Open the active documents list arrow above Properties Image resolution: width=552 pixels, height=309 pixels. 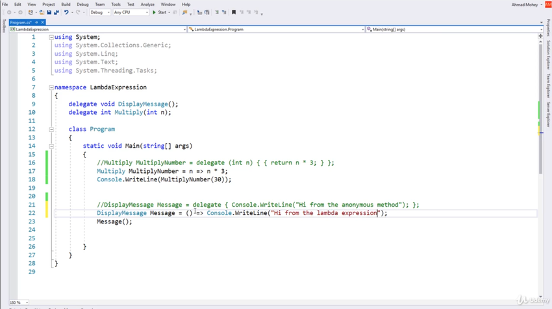pyautogui.click(x=542, y=23)
